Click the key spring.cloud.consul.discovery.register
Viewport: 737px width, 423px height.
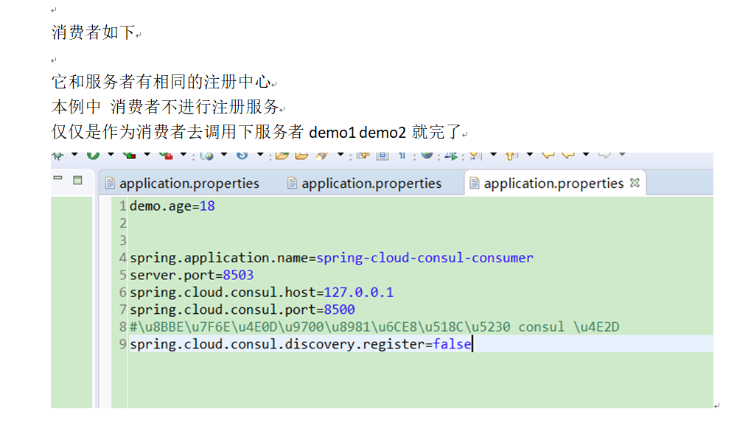click(277, 344)
